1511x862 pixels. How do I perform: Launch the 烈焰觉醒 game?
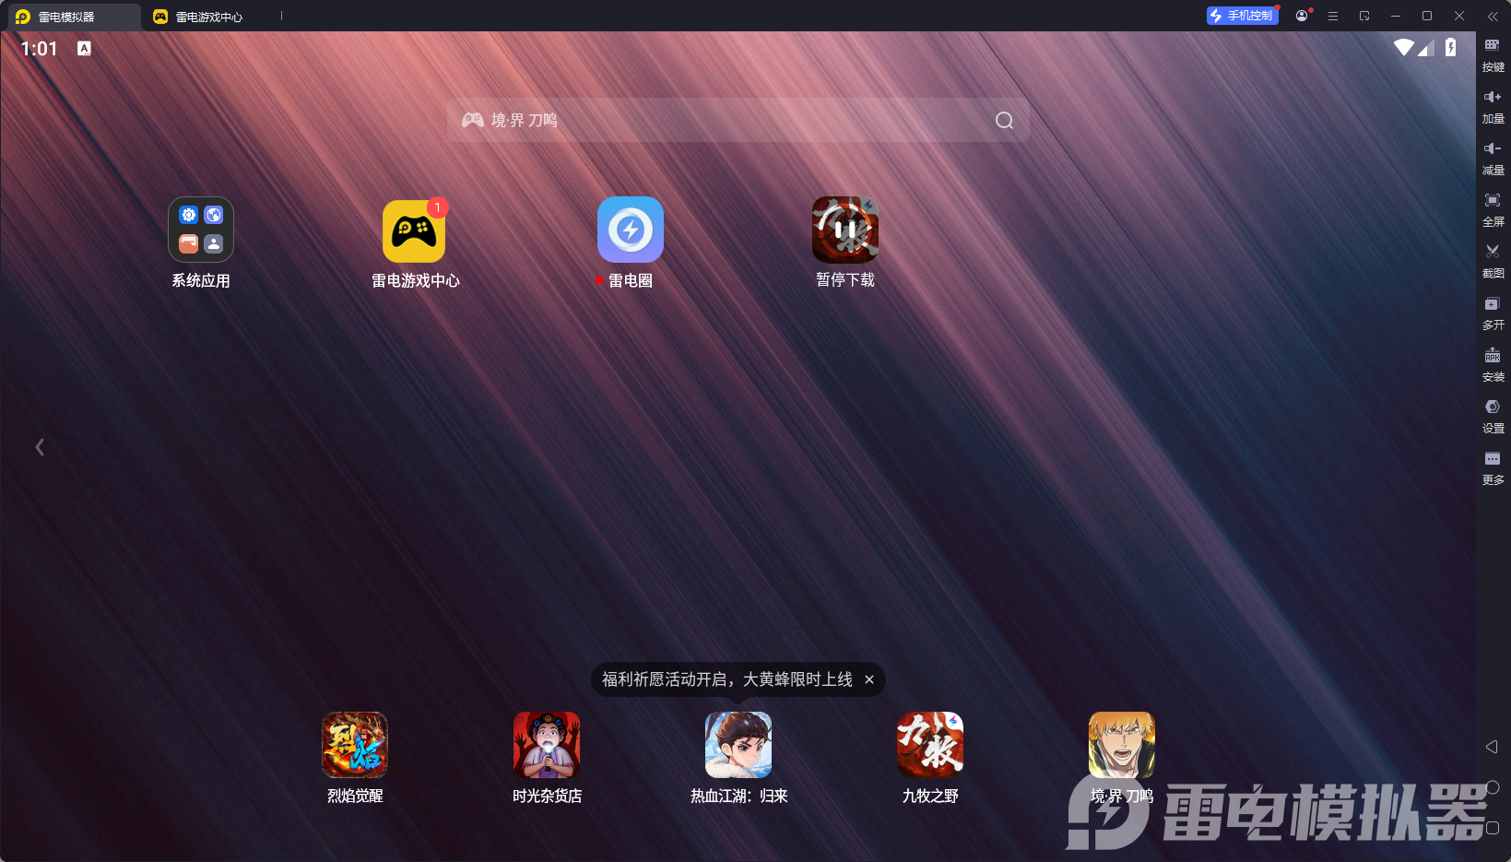coord(355,745)
